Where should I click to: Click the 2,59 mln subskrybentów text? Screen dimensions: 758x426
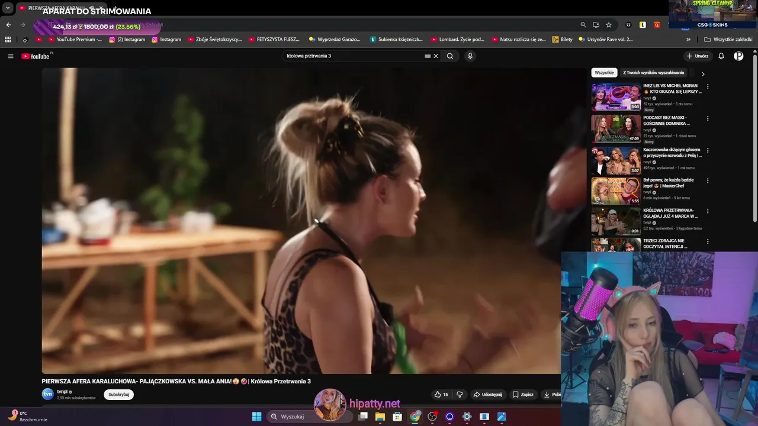click(76, 398)
